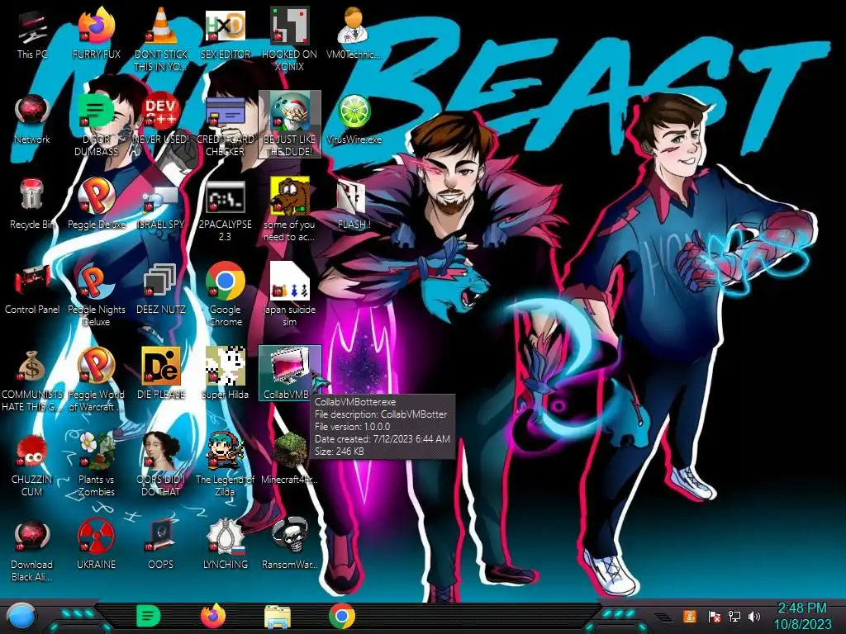Select the Minecraft4Fr... grass block icon
This screenshot has width=846, height=634.
[x=290, y=459]
